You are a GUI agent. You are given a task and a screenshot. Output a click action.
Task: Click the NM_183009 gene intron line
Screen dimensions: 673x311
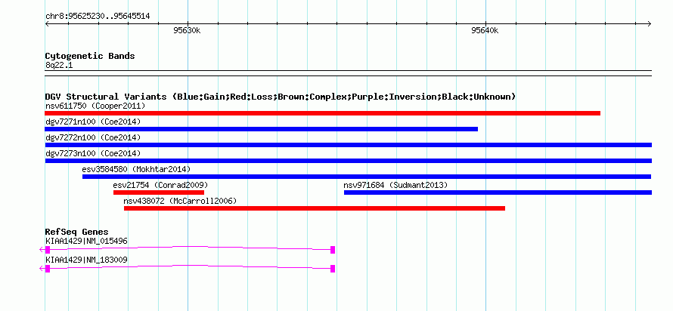[190, 266]
